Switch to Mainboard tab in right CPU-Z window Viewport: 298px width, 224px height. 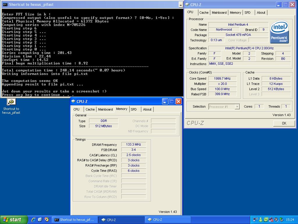(219, 13)
